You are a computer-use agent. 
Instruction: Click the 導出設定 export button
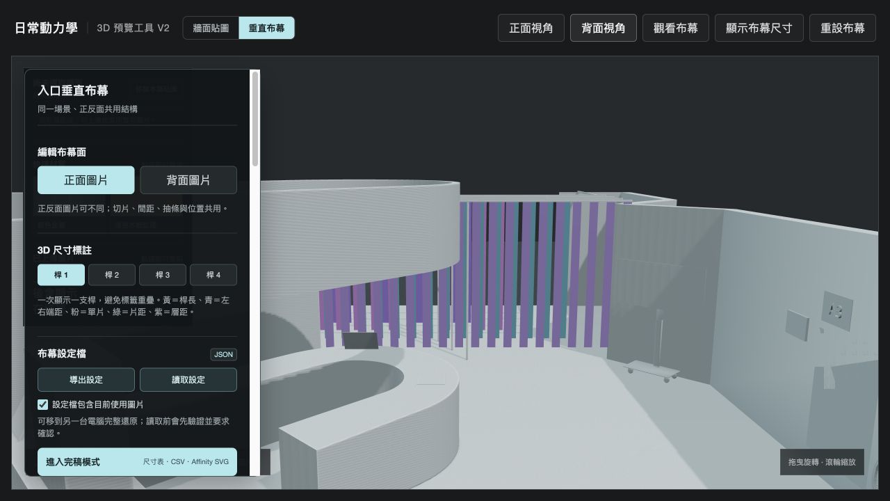tap(86, 380)
